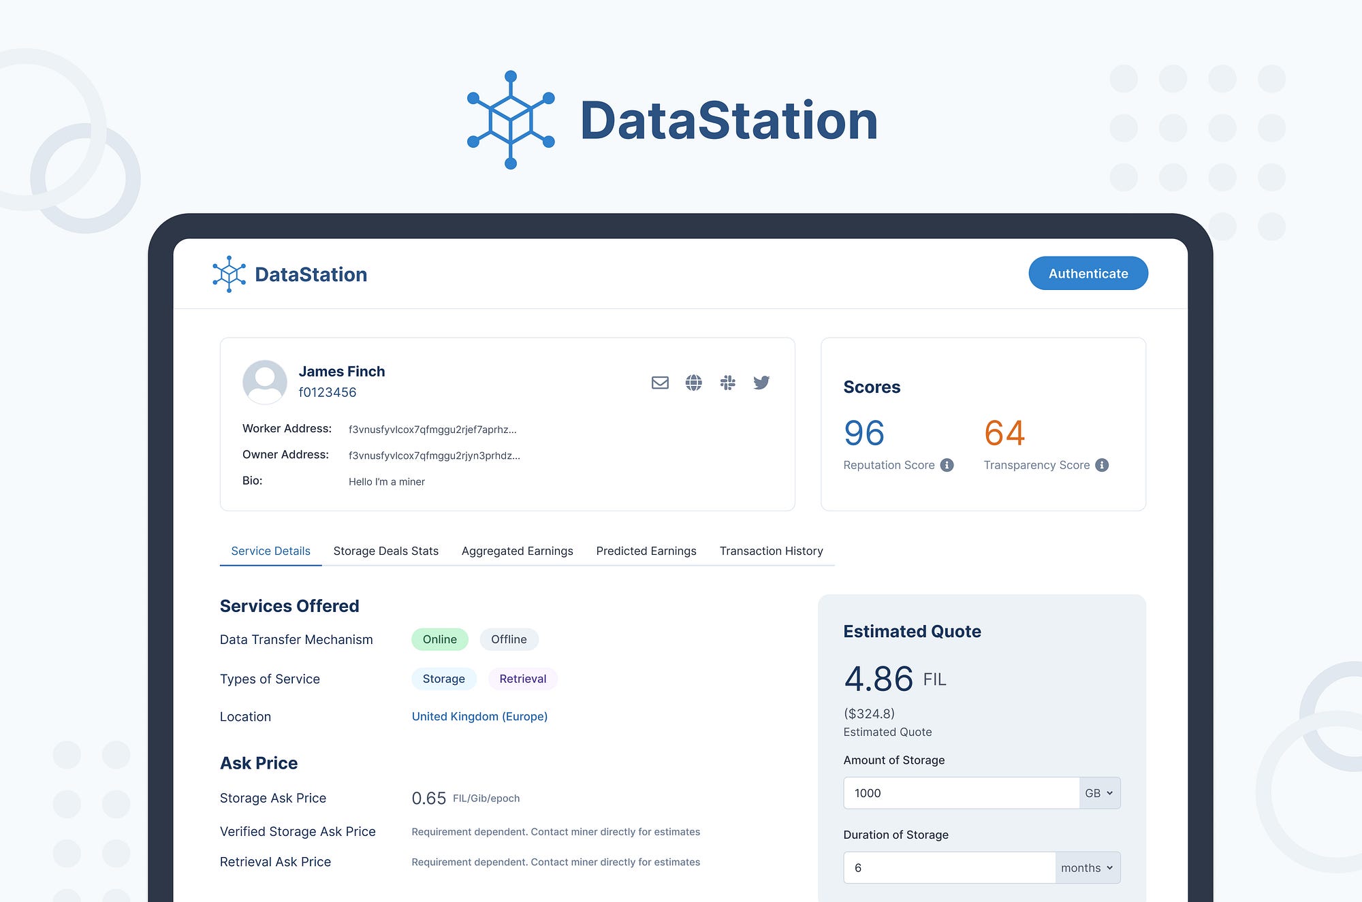
Task: Expand the Storage service type tag
Action: [x=443, y=679]
